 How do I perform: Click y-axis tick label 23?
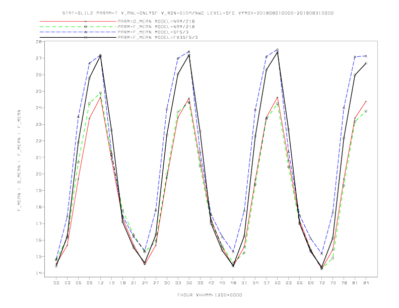pos(38,124)
